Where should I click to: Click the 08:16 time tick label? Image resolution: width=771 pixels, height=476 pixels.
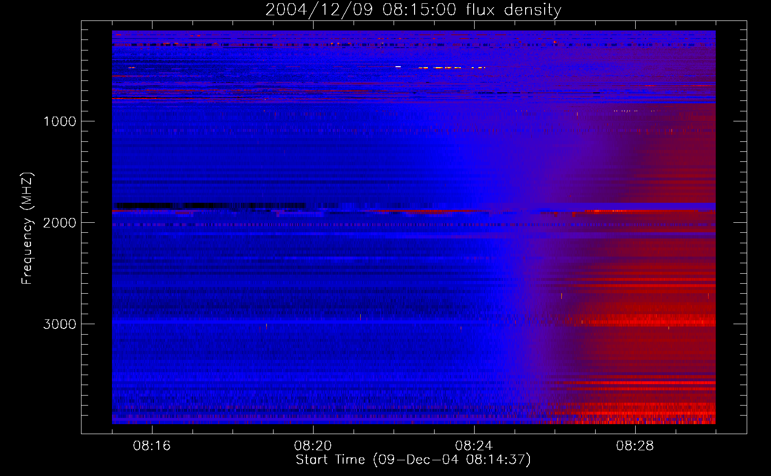click(152, 446)
